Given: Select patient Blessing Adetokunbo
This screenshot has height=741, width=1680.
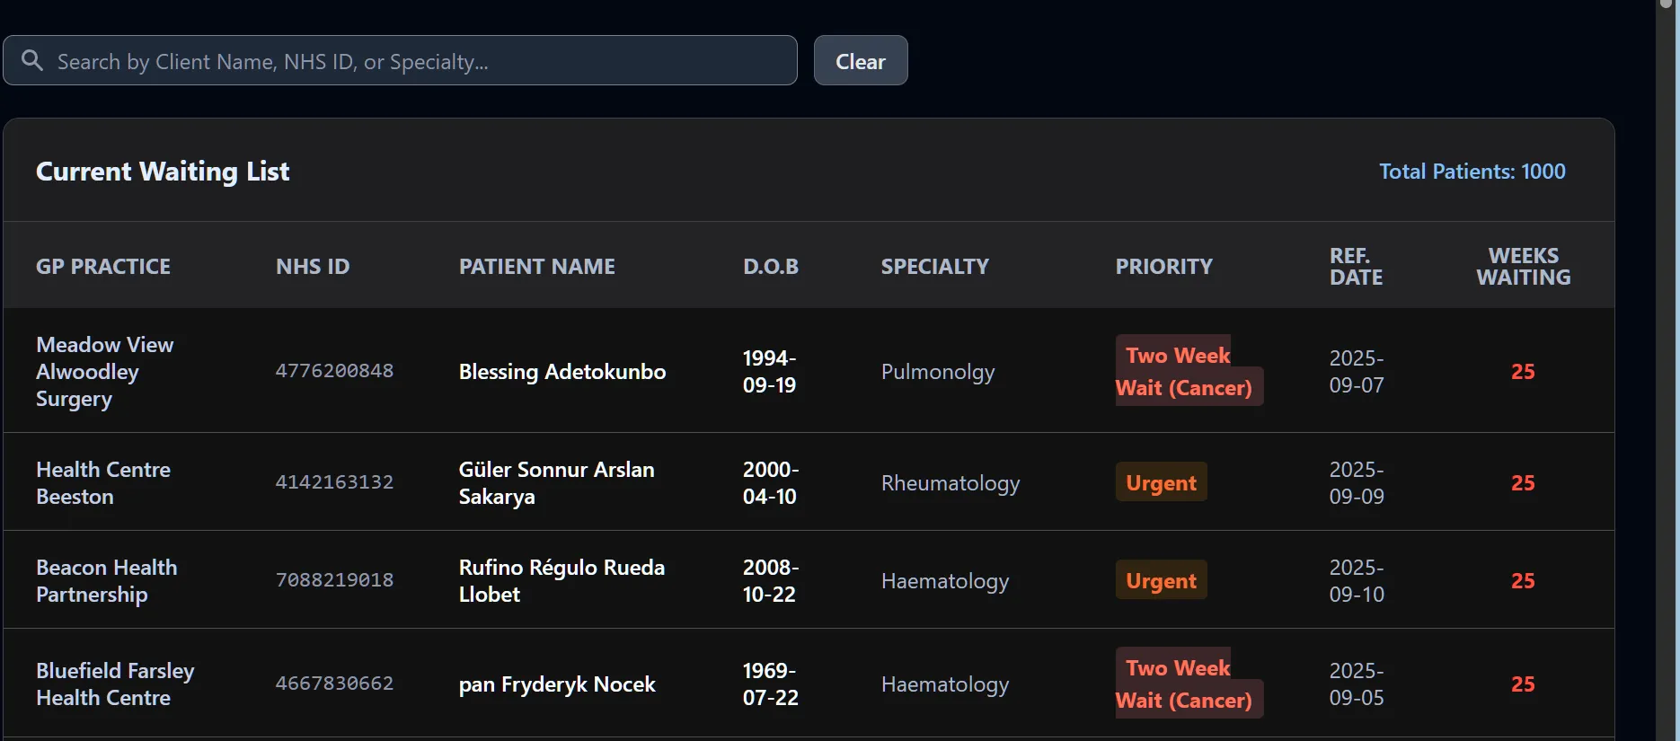Looking at the screenshot, I should click(562, 372).
